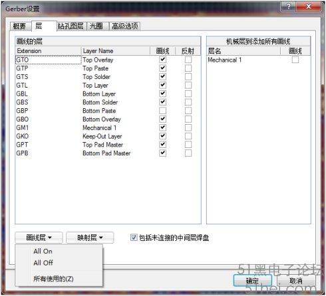Open the 光圈 tab
This screenshot has width=326, height=296.
[96, 26]
